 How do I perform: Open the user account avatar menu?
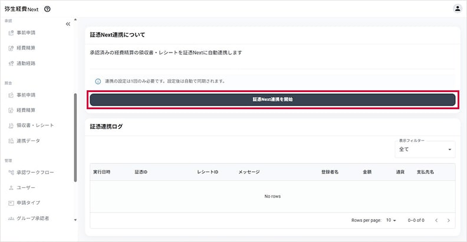(x=458, y=9)
